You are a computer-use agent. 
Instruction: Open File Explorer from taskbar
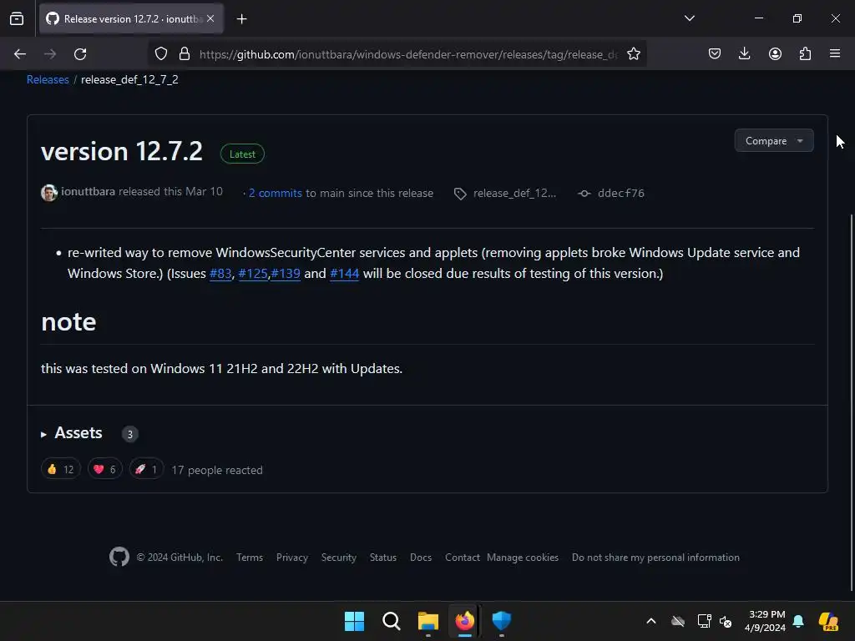(x=428, y=621)
